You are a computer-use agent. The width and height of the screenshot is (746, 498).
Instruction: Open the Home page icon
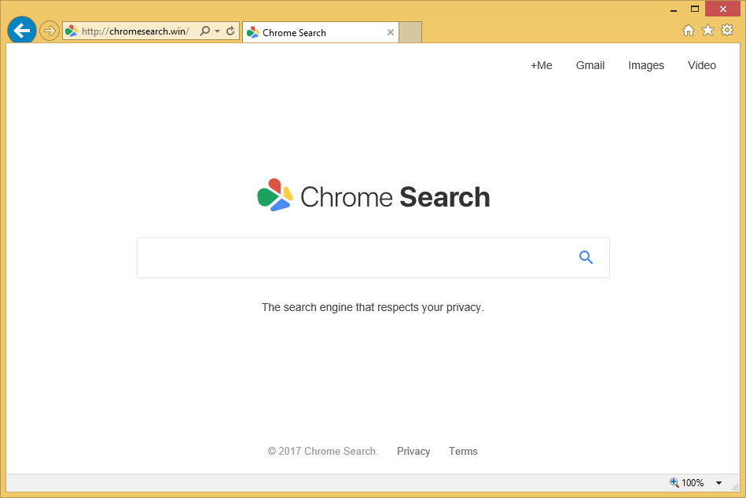point(688,31)
